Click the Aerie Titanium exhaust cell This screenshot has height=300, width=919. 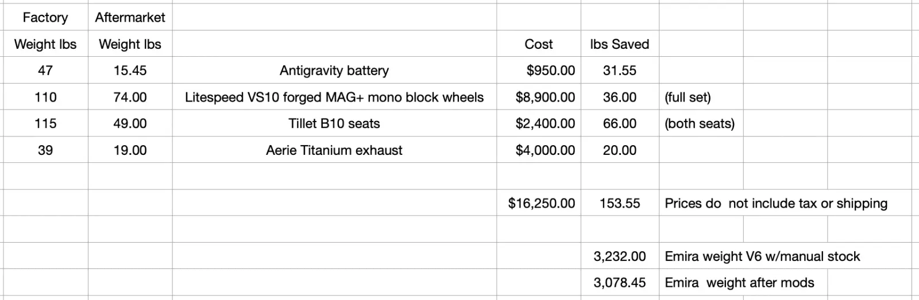point(334,150)
